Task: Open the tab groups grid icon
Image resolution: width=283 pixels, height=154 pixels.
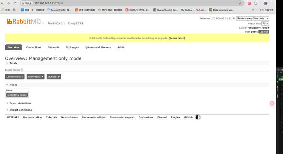Action: tap(14, 10)
